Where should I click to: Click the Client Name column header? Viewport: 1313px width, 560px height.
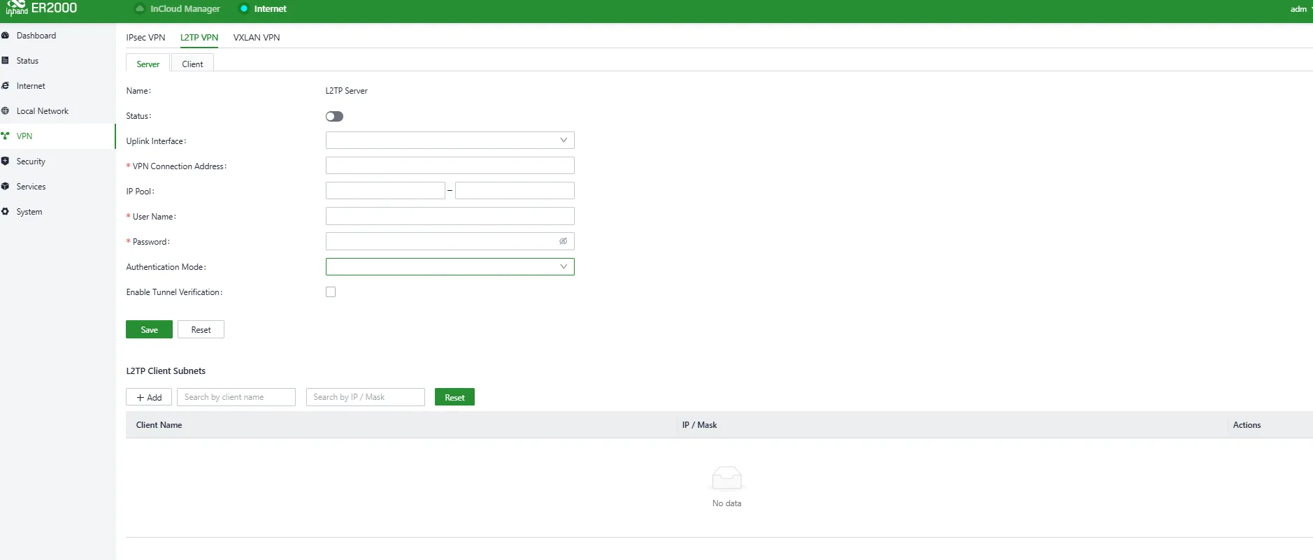(x=159, y=425)
